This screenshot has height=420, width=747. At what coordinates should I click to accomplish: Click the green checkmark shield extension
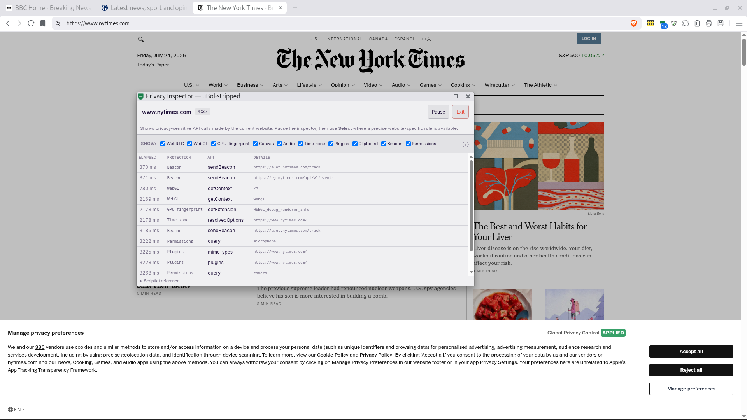point(674,23)
